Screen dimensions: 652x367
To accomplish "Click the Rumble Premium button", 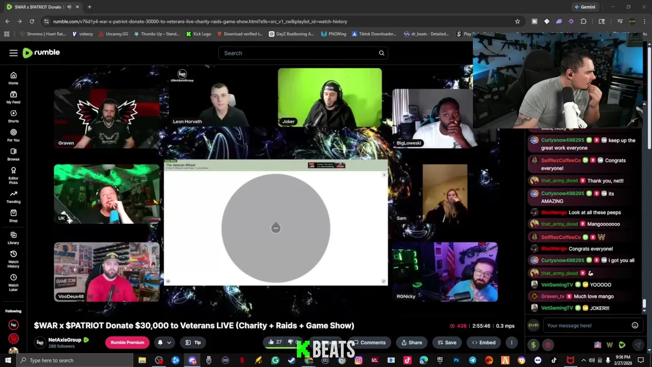I will tap(127, 343).
